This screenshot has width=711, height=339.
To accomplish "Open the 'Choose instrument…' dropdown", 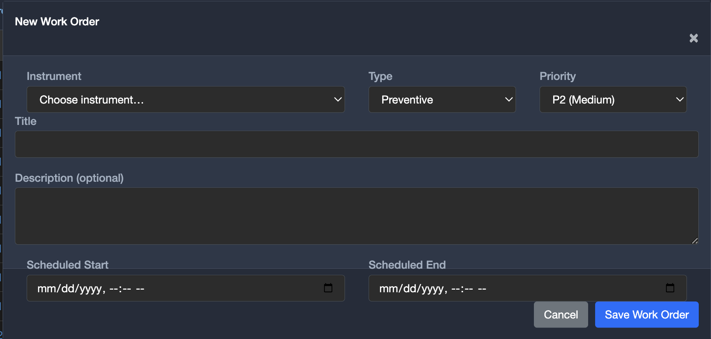I will (175, 100).
